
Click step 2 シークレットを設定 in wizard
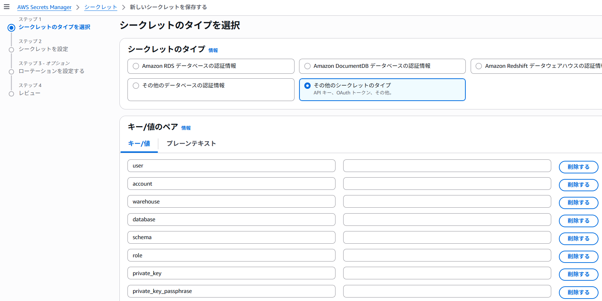pyautogui.click(x=43, y=49)
